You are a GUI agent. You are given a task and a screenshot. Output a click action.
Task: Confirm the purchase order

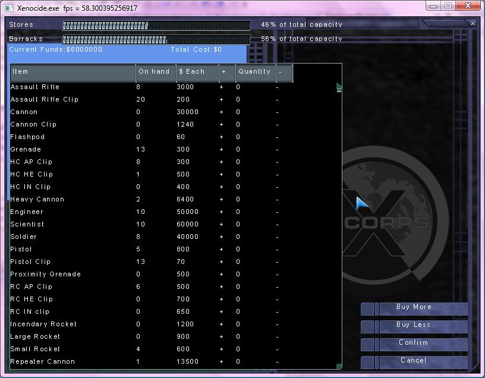(x=414, y=344)
